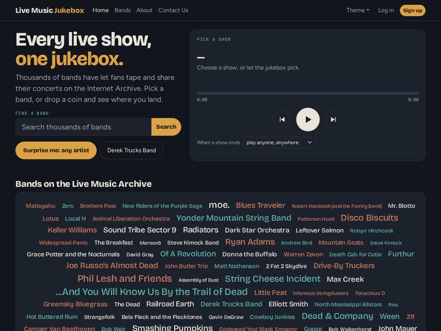Open Andrew Bird band link
Image resolution: width=441 pixels, height=331 pixels.
pyautogui.click(x=297, y=243)
